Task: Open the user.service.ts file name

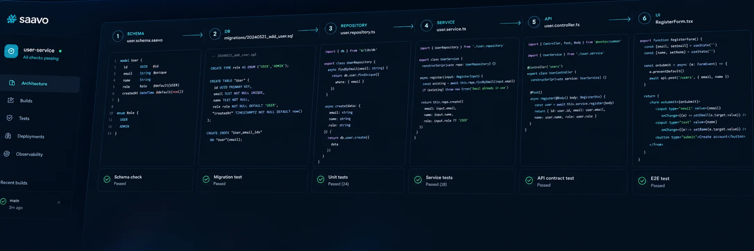Action: [x=451, y=29]
